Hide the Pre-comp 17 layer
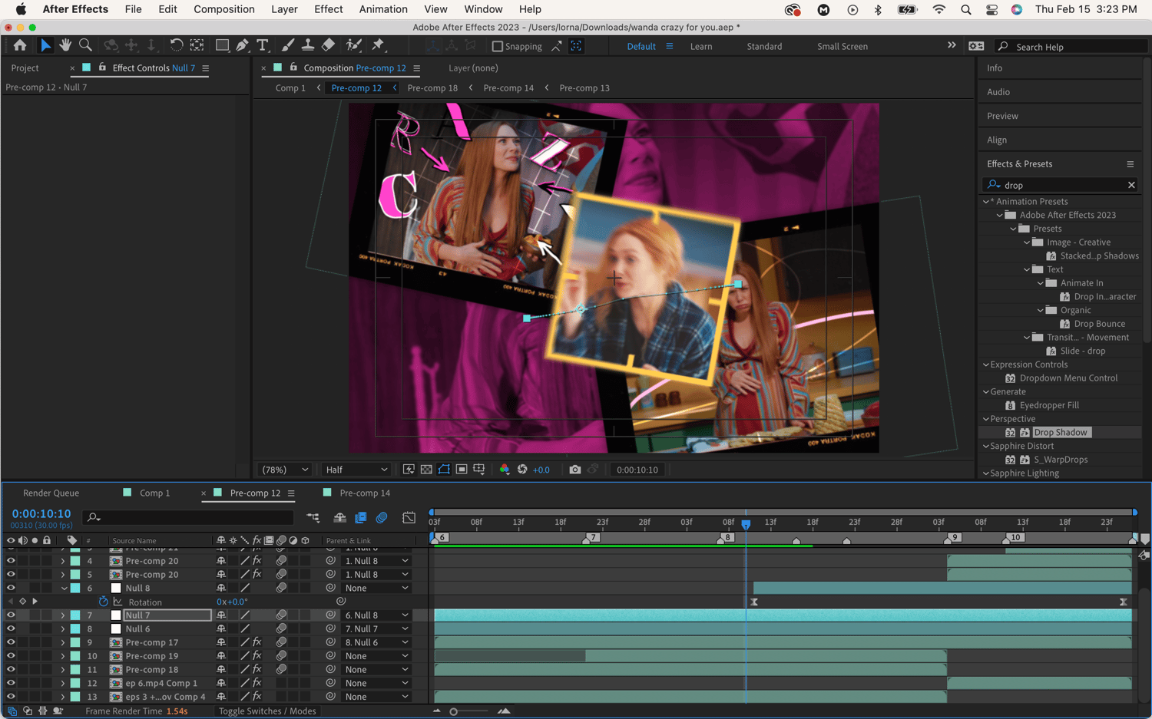The image size is (1152, 719). pyautogui.click(x=11, y=642)
